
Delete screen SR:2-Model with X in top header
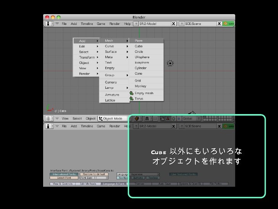174,24
